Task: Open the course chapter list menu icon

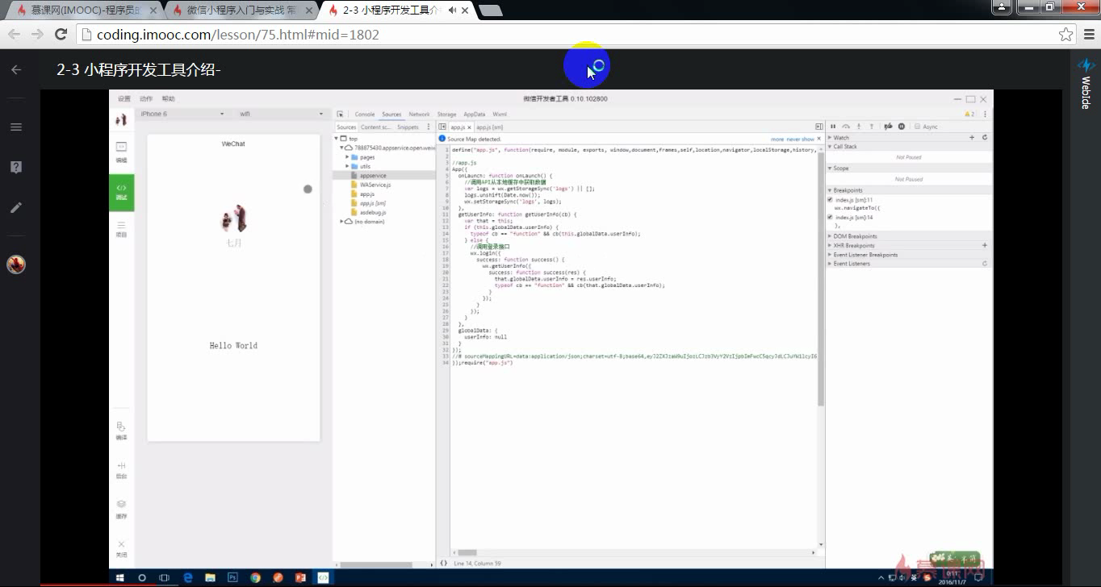Action: click(16, 127)
